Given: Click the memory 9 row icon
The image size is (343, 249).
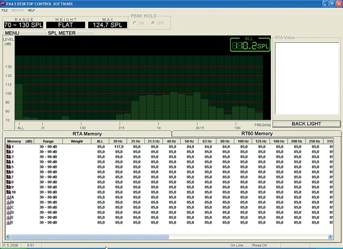Looking at the screenshot, I should pyautogui.click(x=9, y=187).
